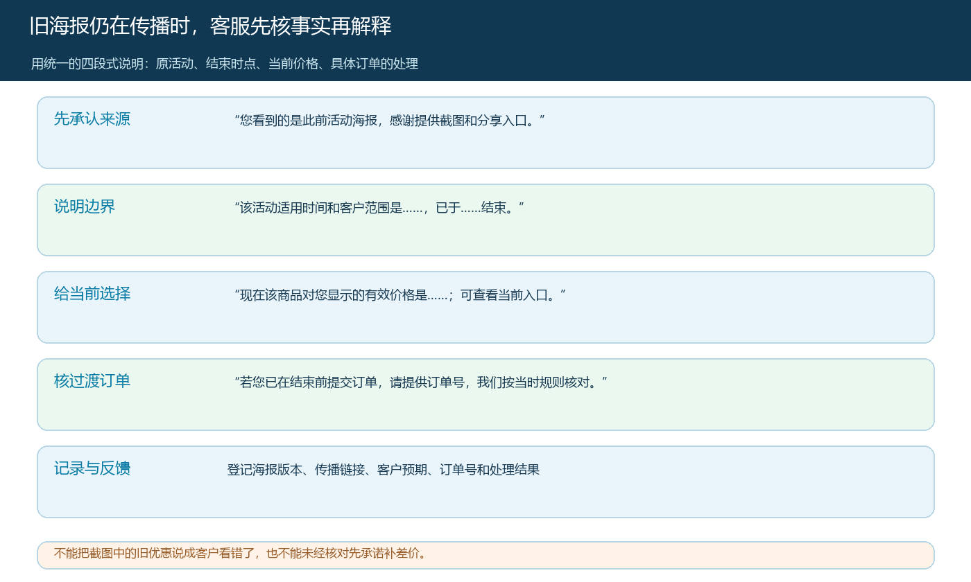
Task: Select the quote about 现在该商品对您显示的有效价格
Action: pyautogui.click(x=400, y=295)
